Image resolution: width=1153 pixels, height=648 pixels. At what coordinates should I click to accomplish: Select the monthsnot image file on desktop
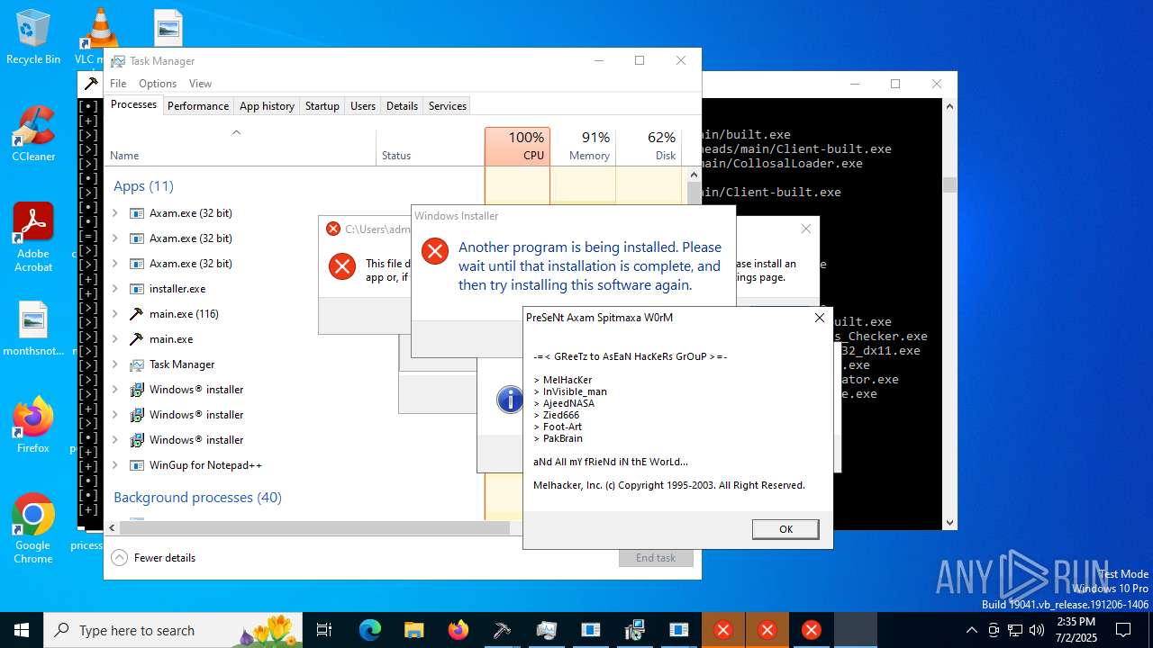[x=33, y=329]
